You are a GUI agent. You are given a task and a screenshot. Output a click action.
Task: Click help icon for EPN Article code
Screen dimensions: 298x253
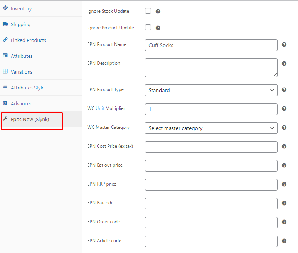[x=284, y=241]
